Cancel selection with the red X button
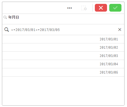 coord(101,8)
